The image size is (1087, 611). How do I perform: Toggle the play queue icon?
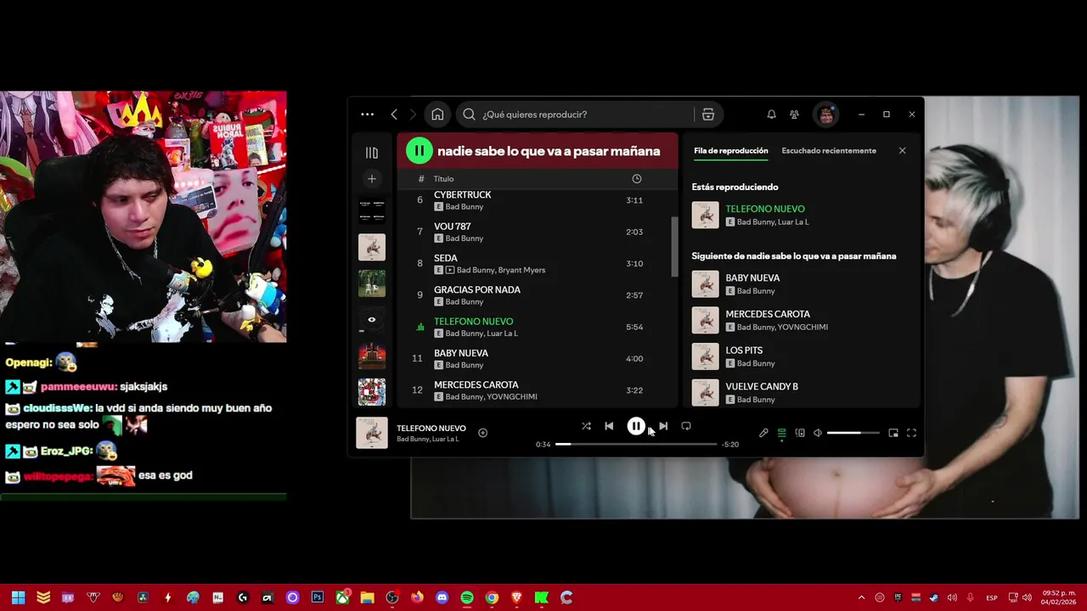[x=781, y=433]
